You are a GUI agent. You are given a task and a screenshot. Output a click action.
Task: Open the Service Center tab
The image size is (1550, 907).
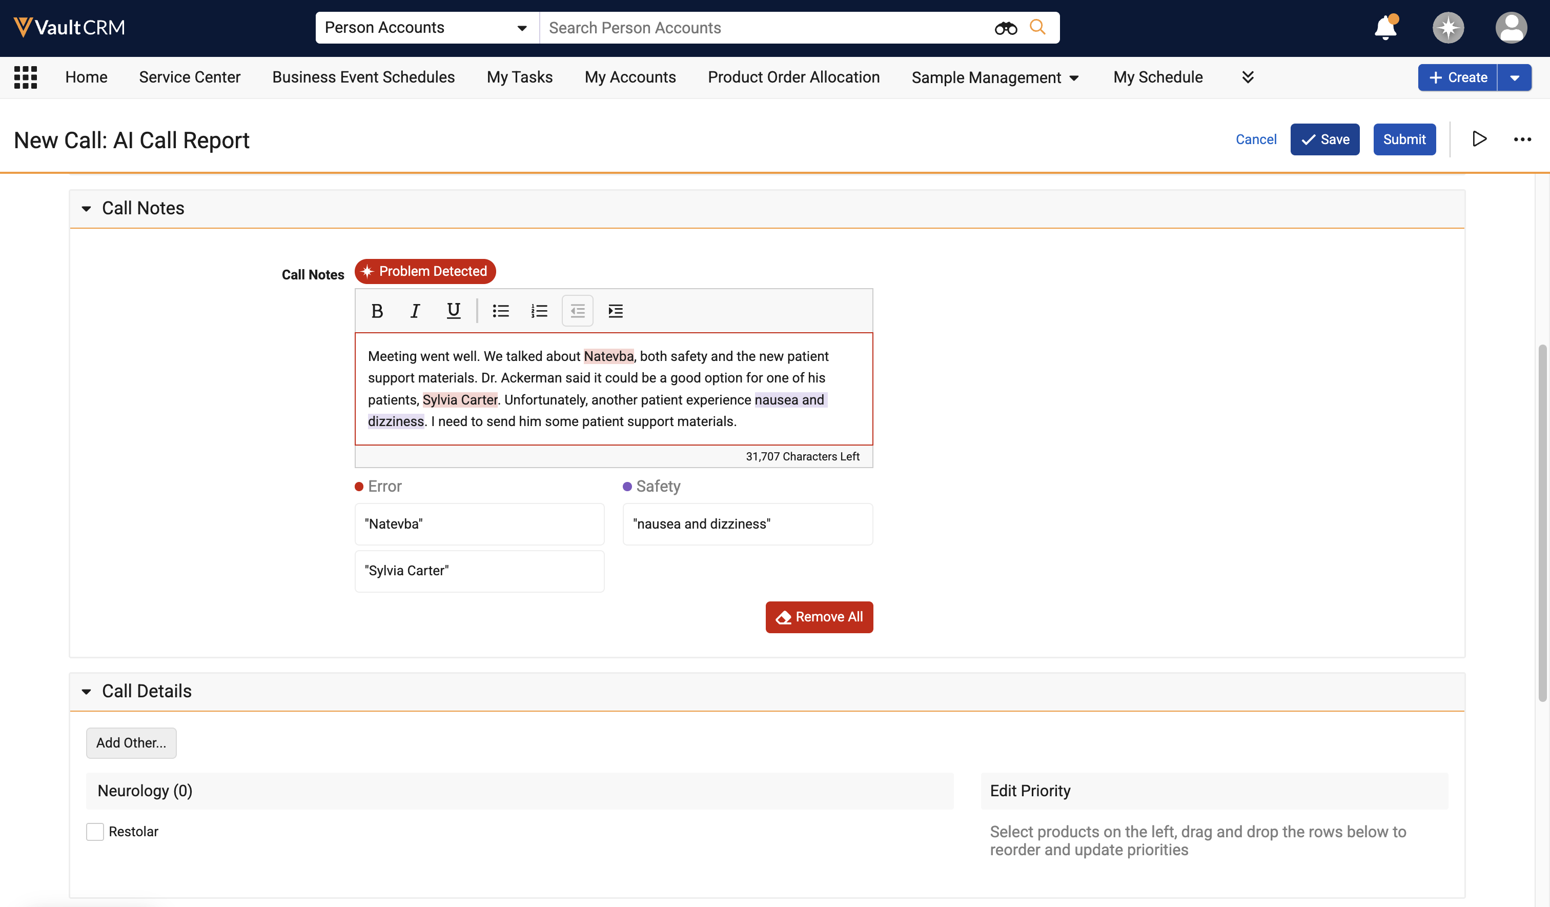[x=190, y=77]
